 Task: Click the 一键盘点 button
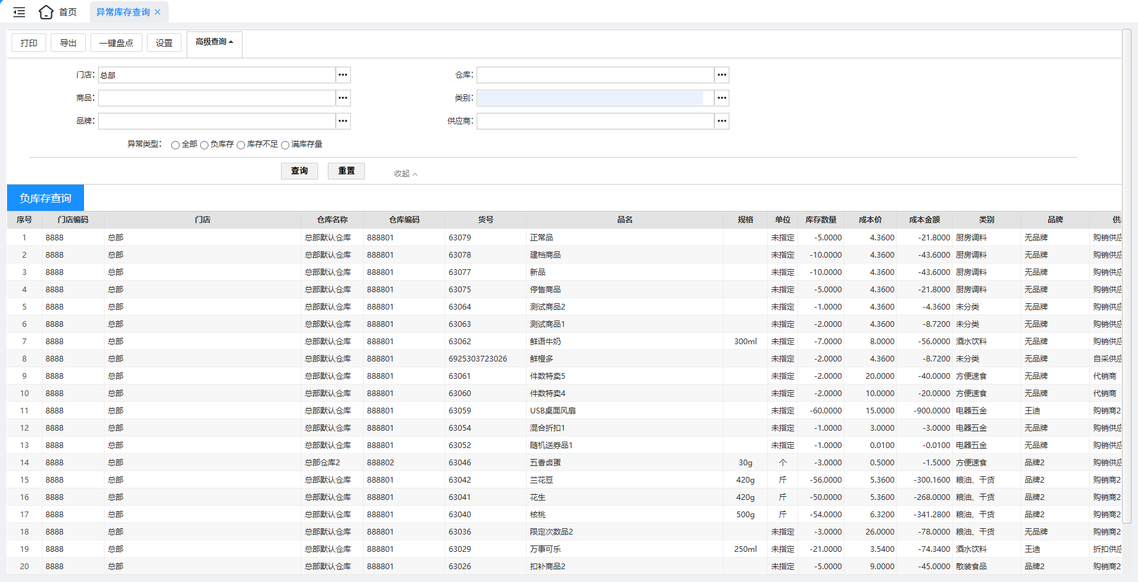point(116,43)
